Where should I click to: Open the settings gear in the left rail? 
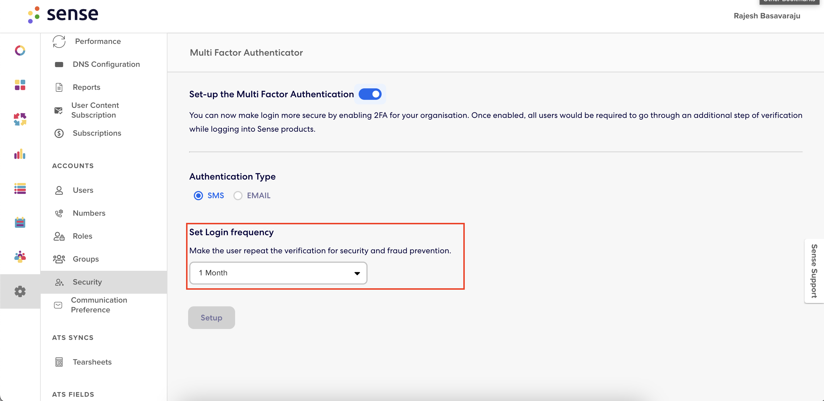(20, 291)
